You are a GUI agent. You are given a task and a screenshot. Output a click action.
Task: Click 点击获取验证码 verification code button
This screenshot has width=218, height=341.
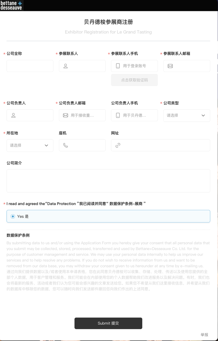[x=134, y=80]
